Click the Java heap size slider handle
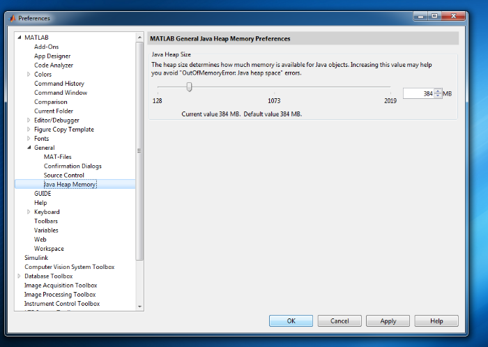This screenshot has height=347, width=488. tap(189, 86)
